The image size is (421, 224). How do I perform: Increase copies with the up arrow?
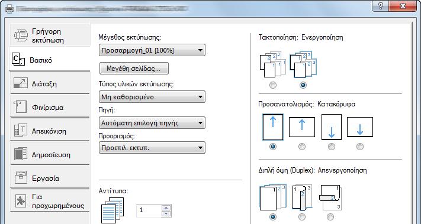pos(166,207)
